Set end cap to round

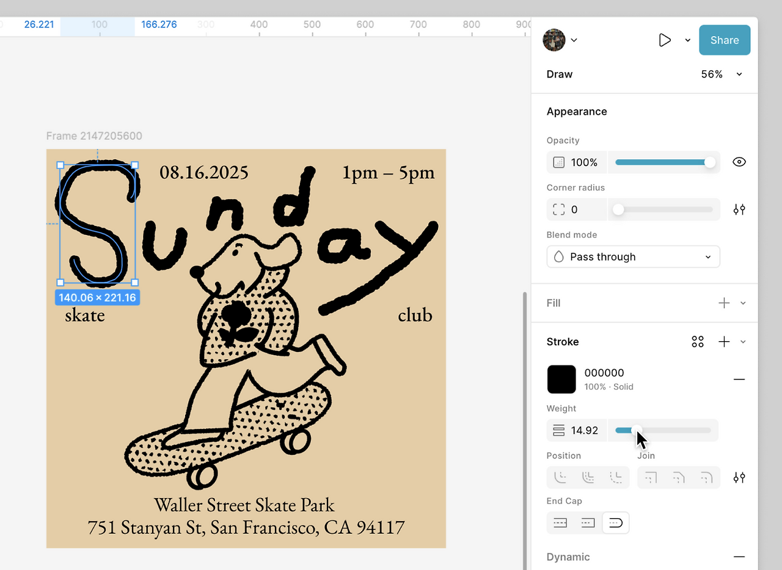click(x=616, y=523)
